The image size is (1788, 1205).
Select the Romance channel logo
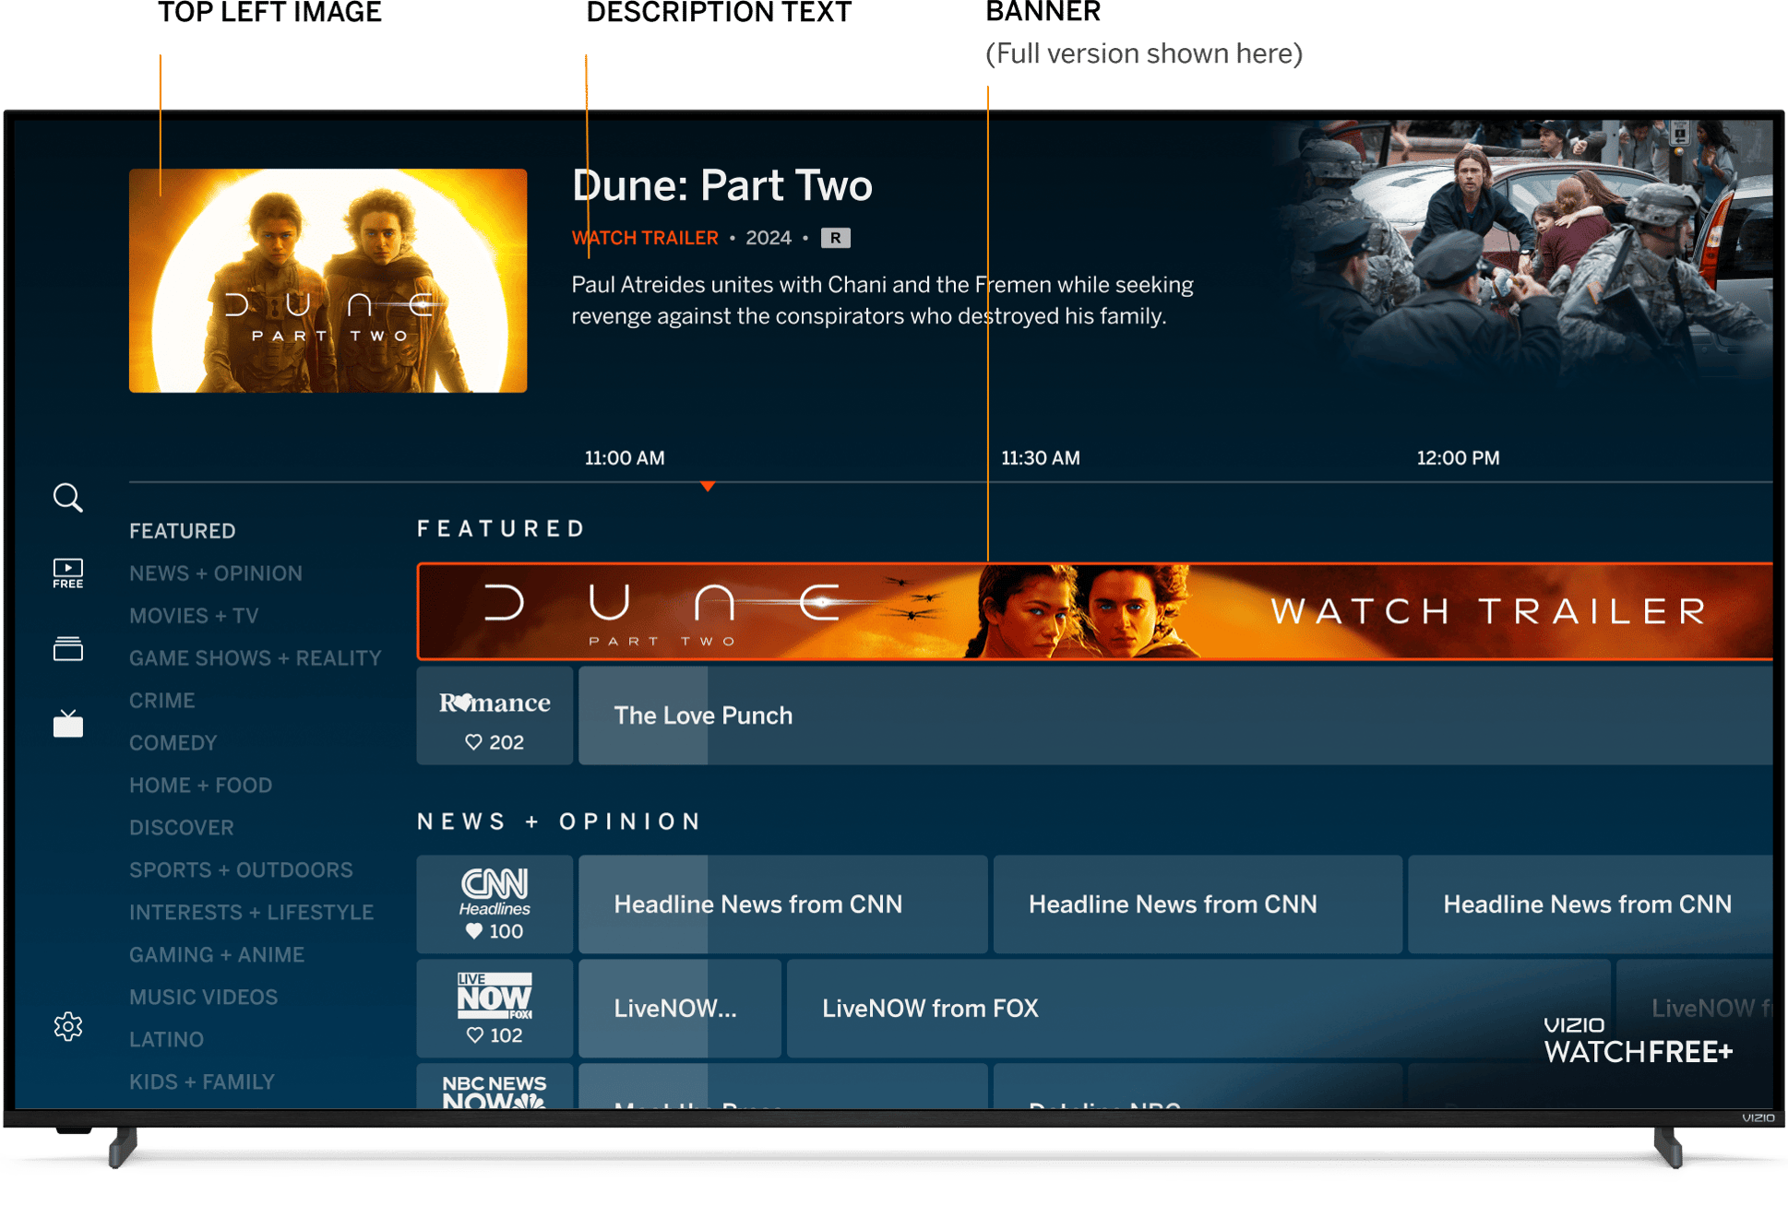(x=494, y=703)
